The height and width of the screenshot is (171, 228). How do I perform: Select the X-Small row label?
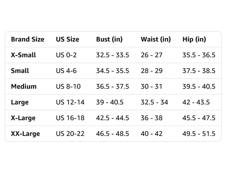tap(23, 55)
